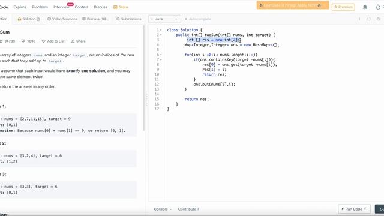Reset code to default icon
The width and height of the screenshot is (384, 216).
[x=379, y=19]
